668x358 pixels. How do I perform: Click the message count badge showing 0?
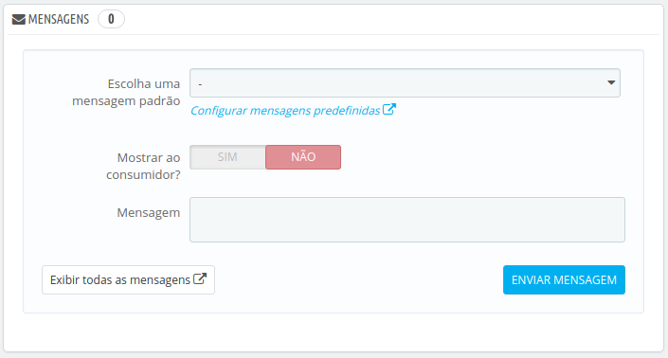[111, 19]
